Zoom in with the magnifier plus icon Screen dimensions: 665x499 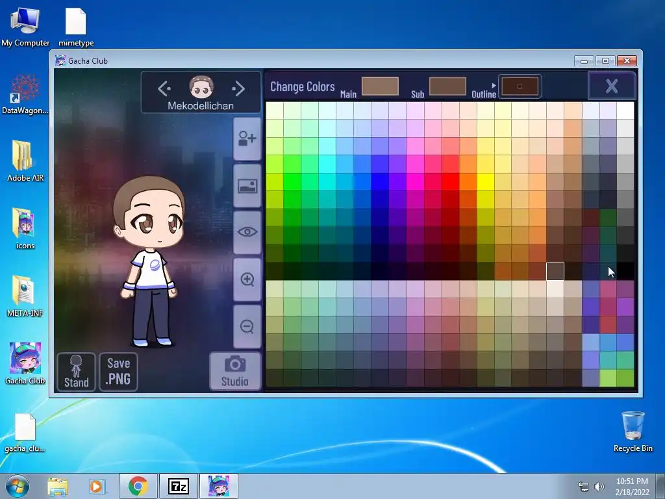click(247, 279)
